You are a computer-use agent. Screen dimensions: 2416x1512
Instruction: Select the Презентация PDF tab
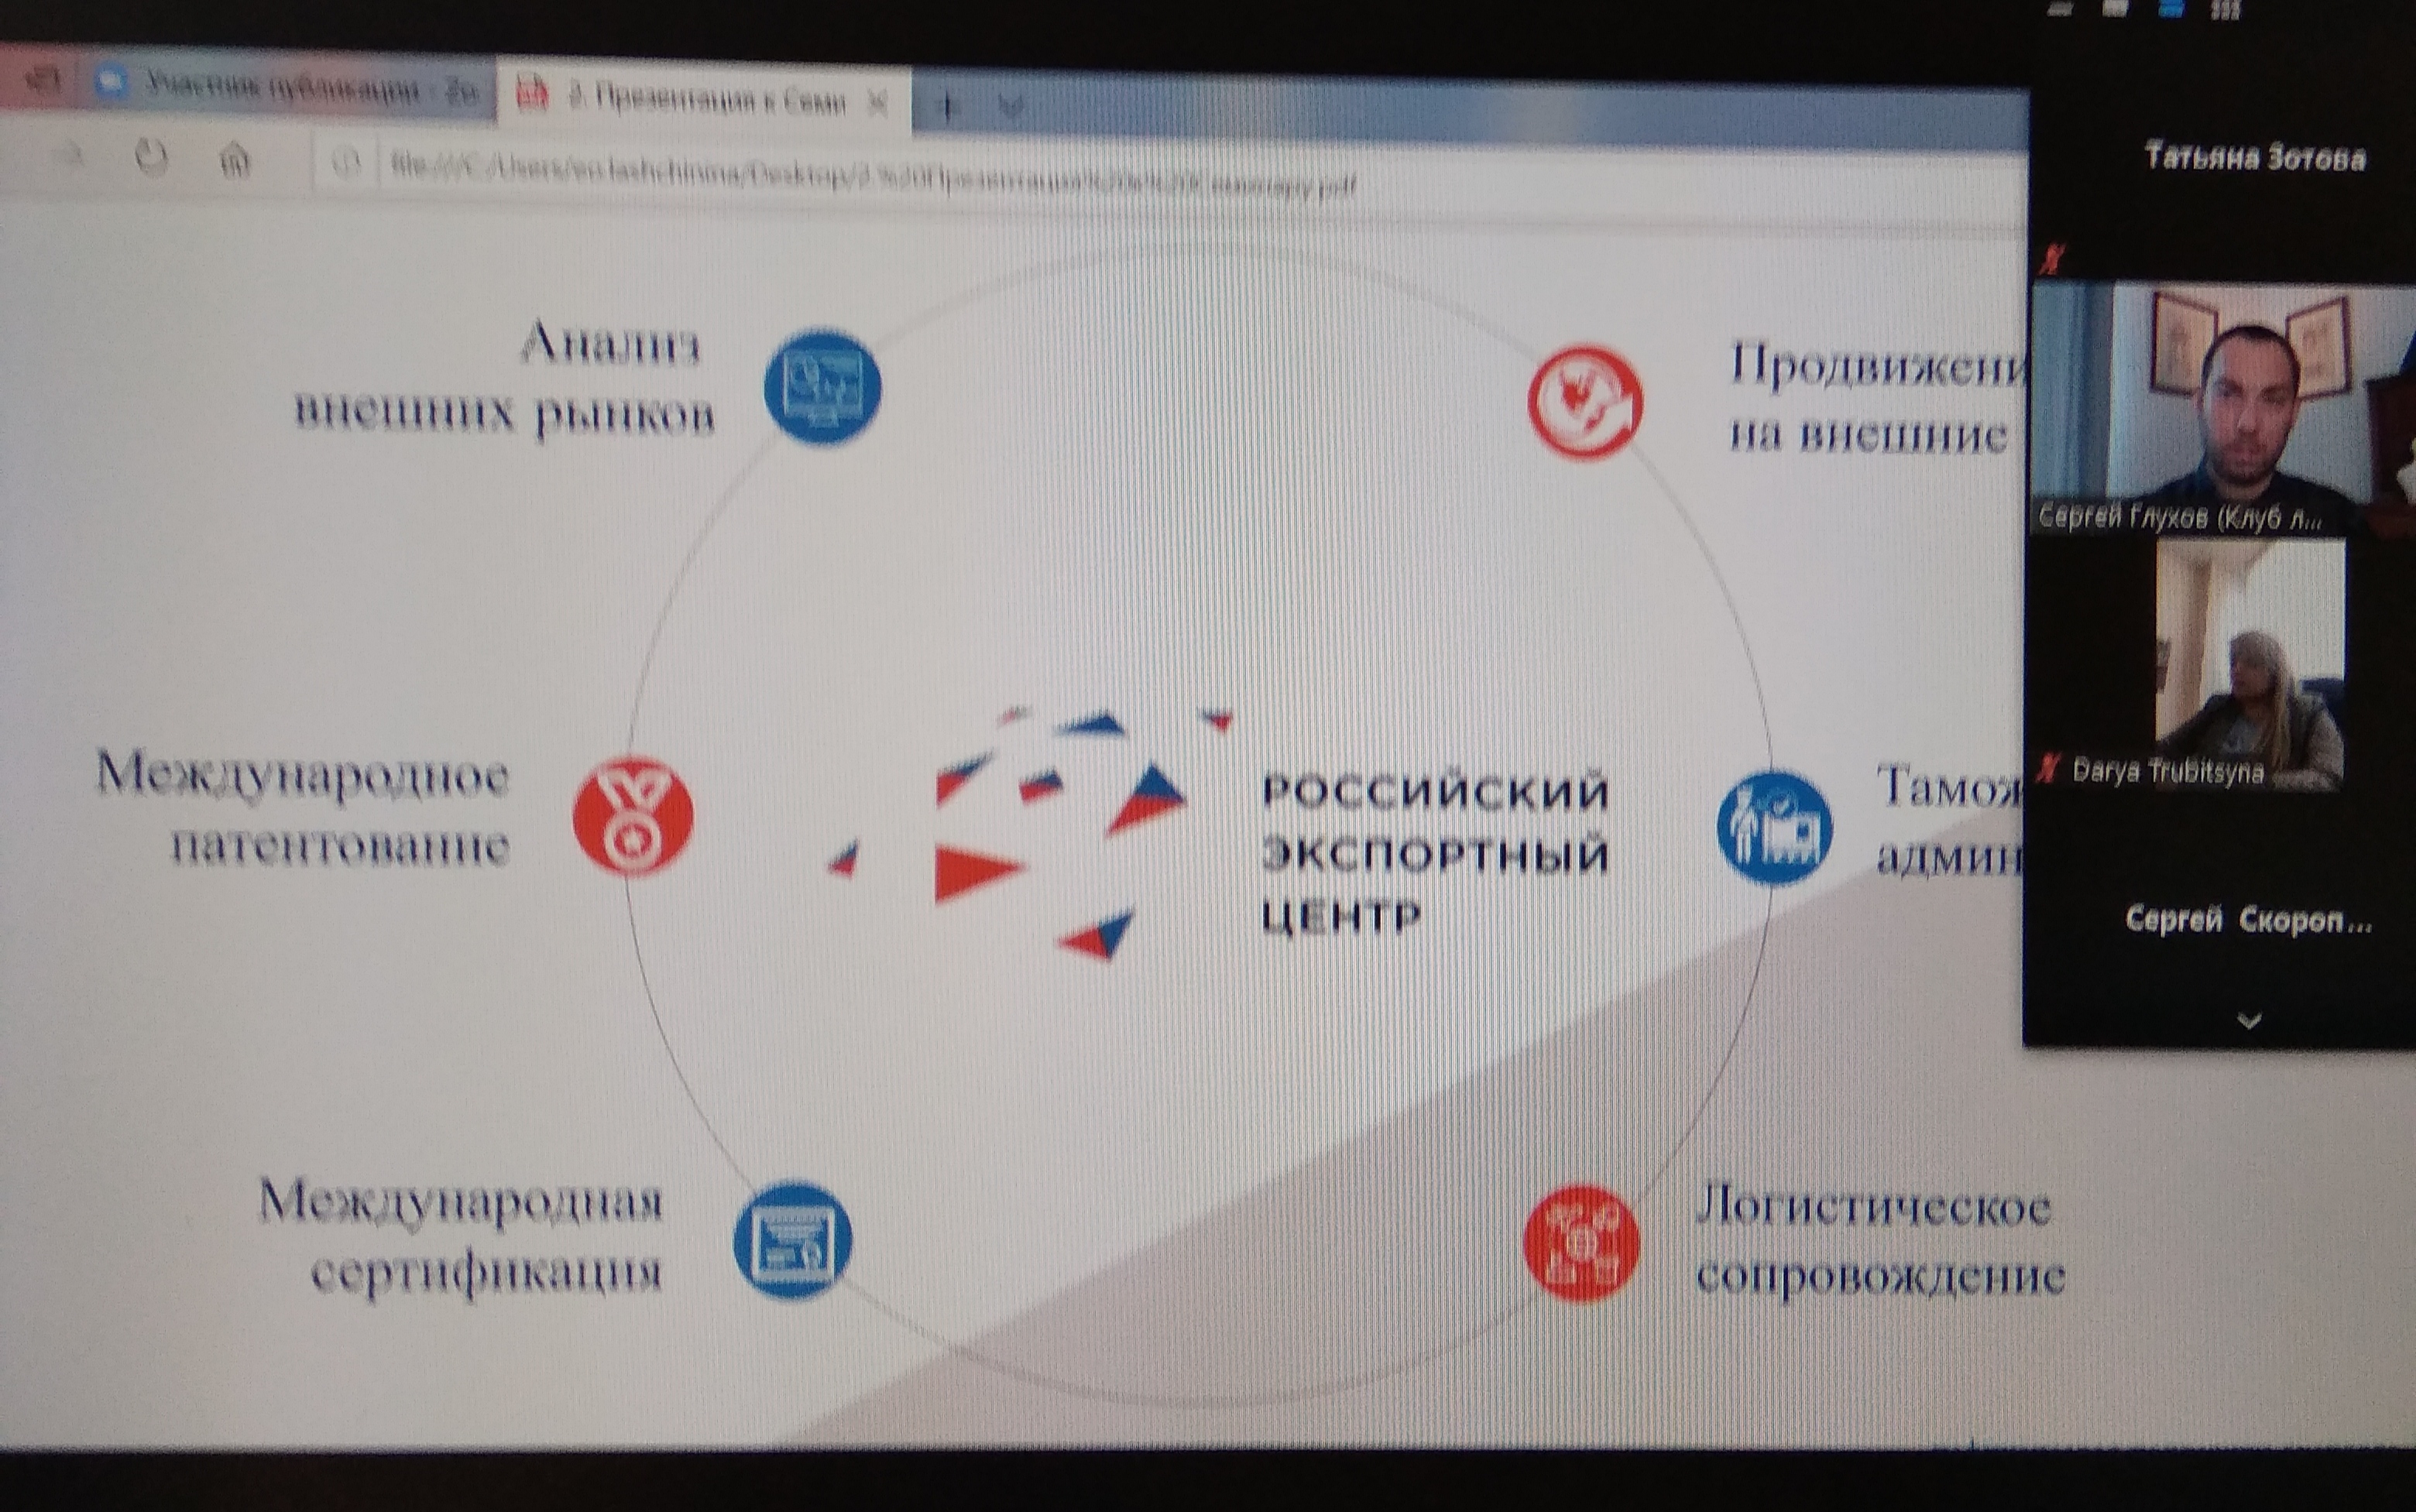705,100
